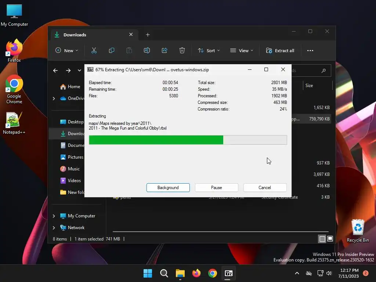Go forward with the Explorer forward arrow
The image size is (376, 282).
68,70
